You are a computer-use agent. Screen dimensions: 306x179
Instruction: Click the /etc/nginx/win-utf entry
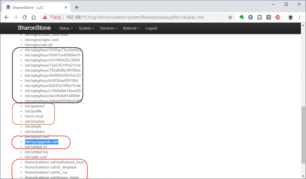[39, 45]
